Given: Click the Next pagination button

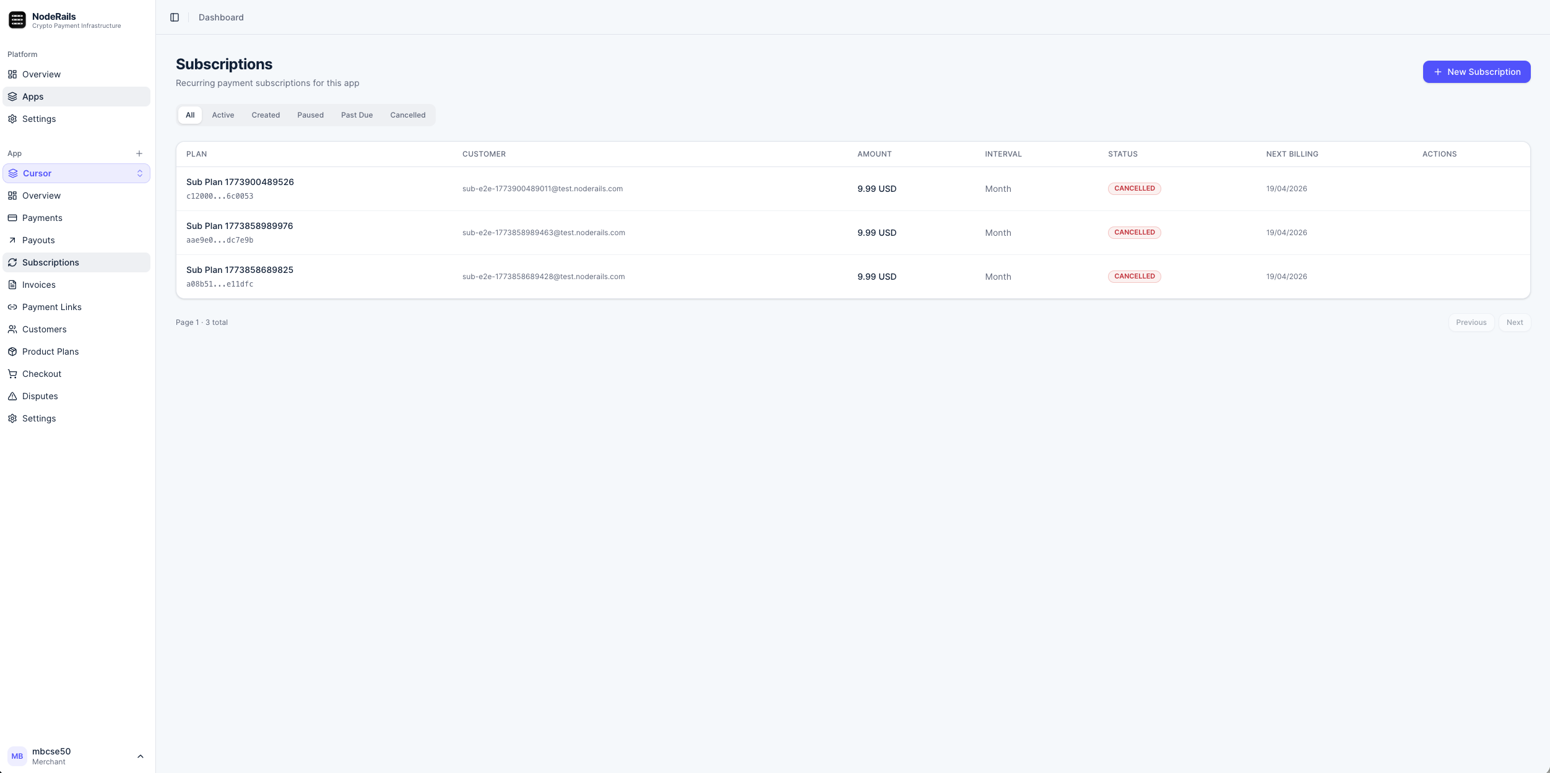Looking at the screenshot, I should click(1514, 322).
